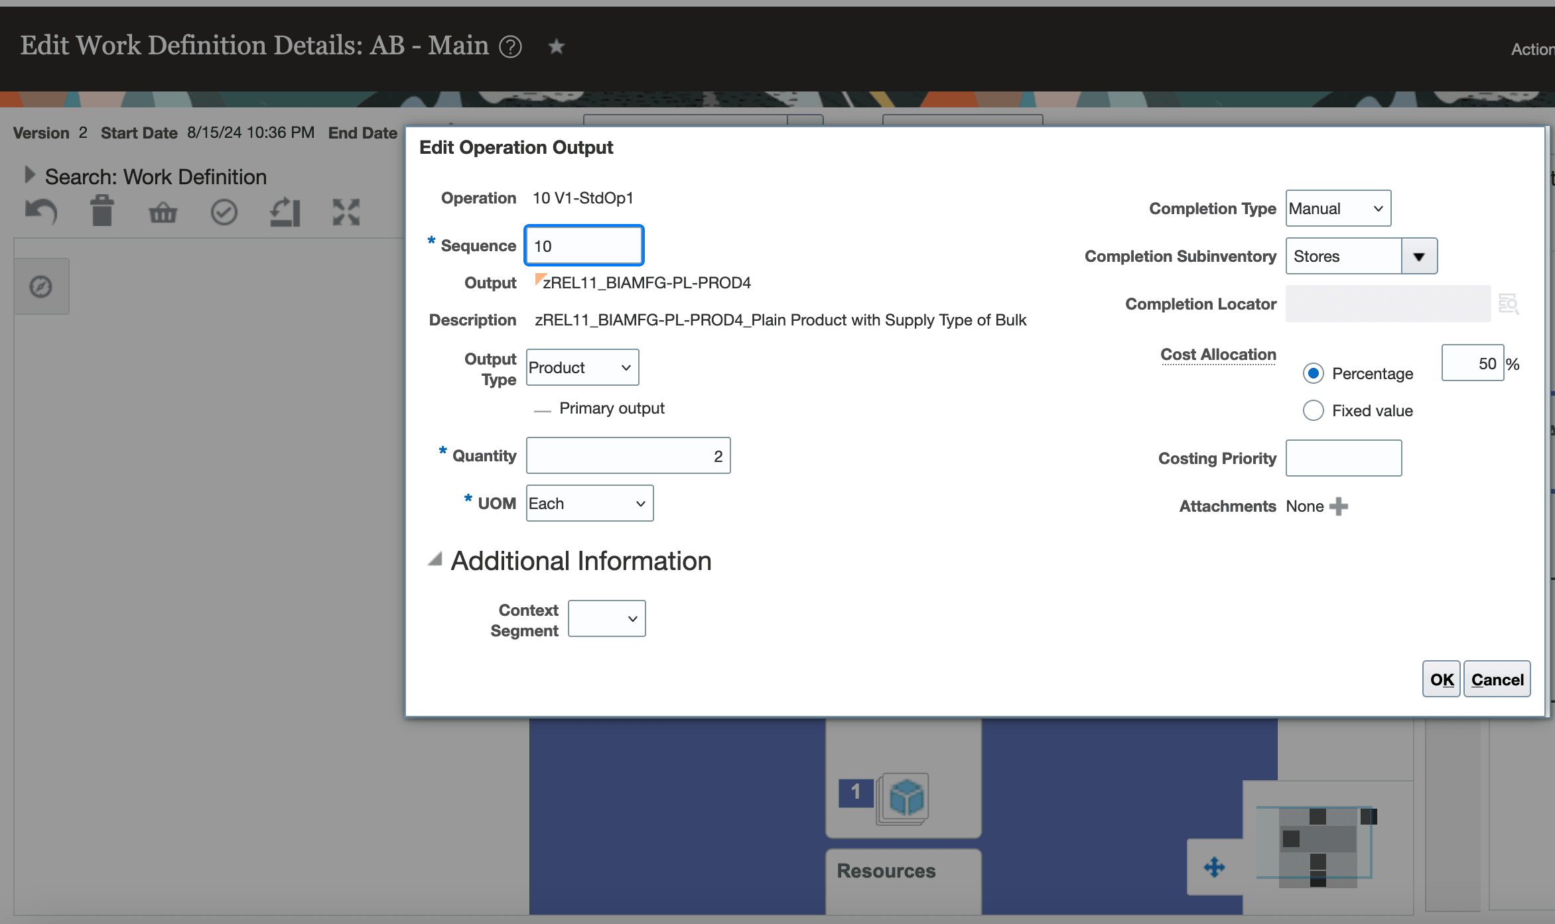
Task: Click the compass navigator icon
Action: (x=41, y=286)
